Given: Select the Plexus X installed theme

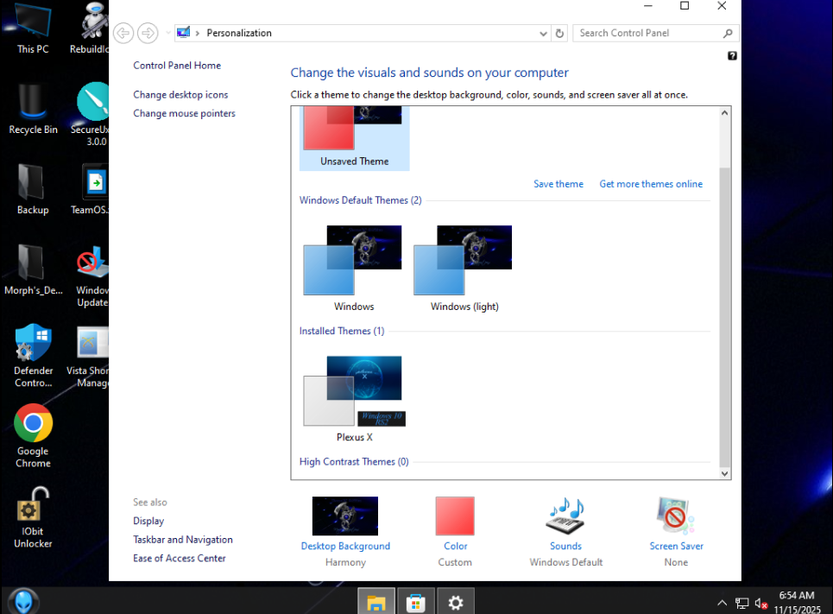Looking at the screenshot, I should pos(354,399).
